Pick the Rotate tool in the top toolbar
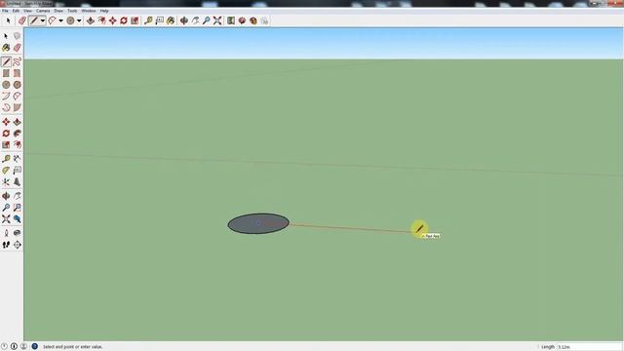Image resolution: width=624 pixels, height=351 pixels. [x=124, y=20]
